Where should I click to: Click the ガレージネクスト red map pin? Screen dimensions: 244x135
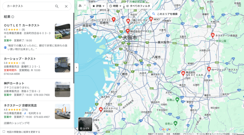pyautogui.click(x=113, y=20)
